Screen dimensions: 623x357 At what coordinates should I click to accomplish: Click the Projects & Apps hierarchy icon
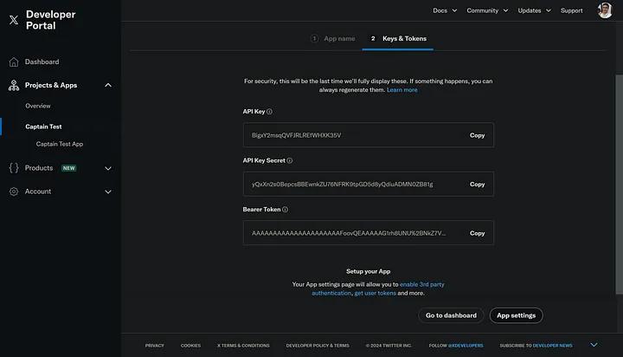point(14,85)
